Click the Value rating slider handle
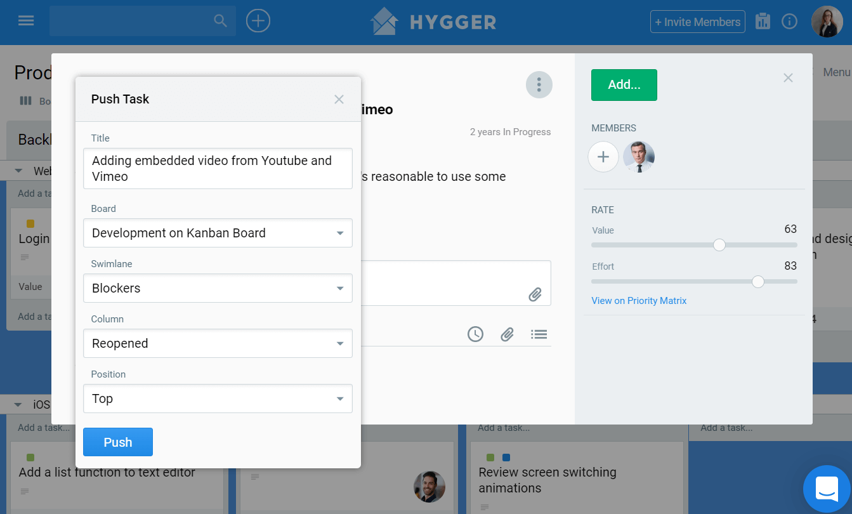The width and height of the screenshot is (852, 514). tap(719, 245)
